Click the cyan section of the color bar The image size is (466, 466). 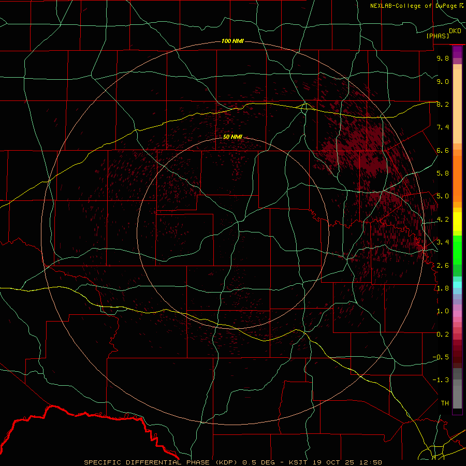[x=457, y=285]
